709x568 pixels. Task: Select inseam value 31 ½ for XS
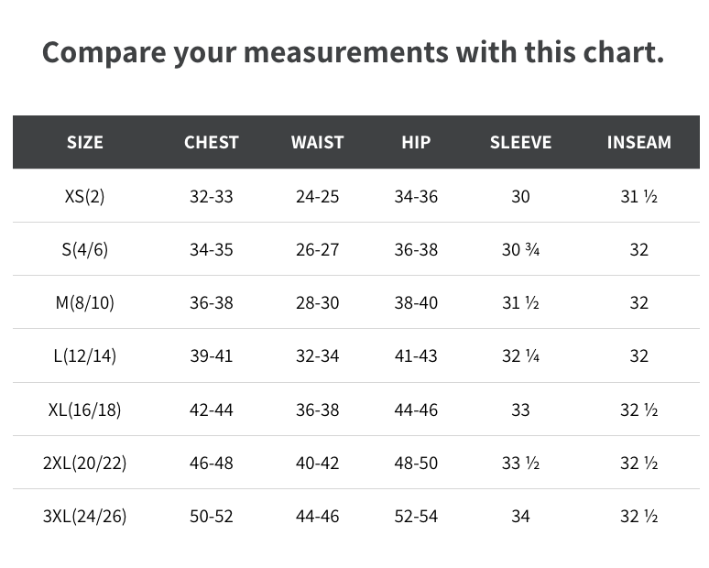pyautogui.click(x=638, y=197)
